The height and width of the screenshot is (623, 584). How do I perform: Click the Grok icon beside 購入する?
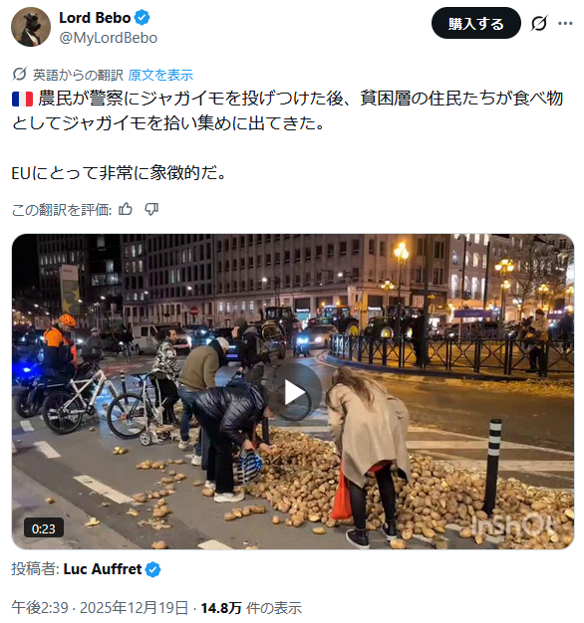(x=539, y=23)
